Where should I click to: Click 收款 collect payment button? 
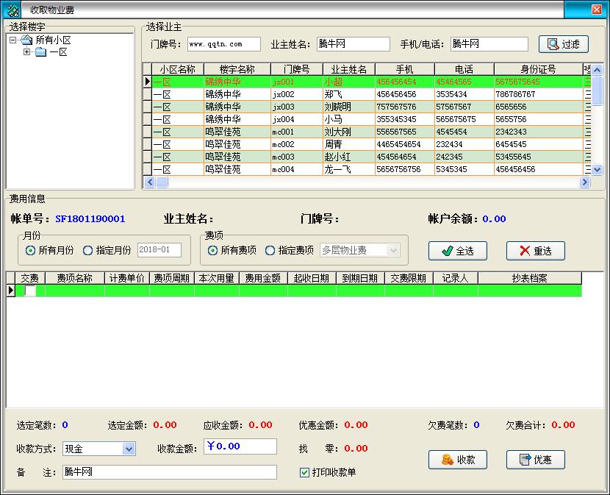point(457,460)
